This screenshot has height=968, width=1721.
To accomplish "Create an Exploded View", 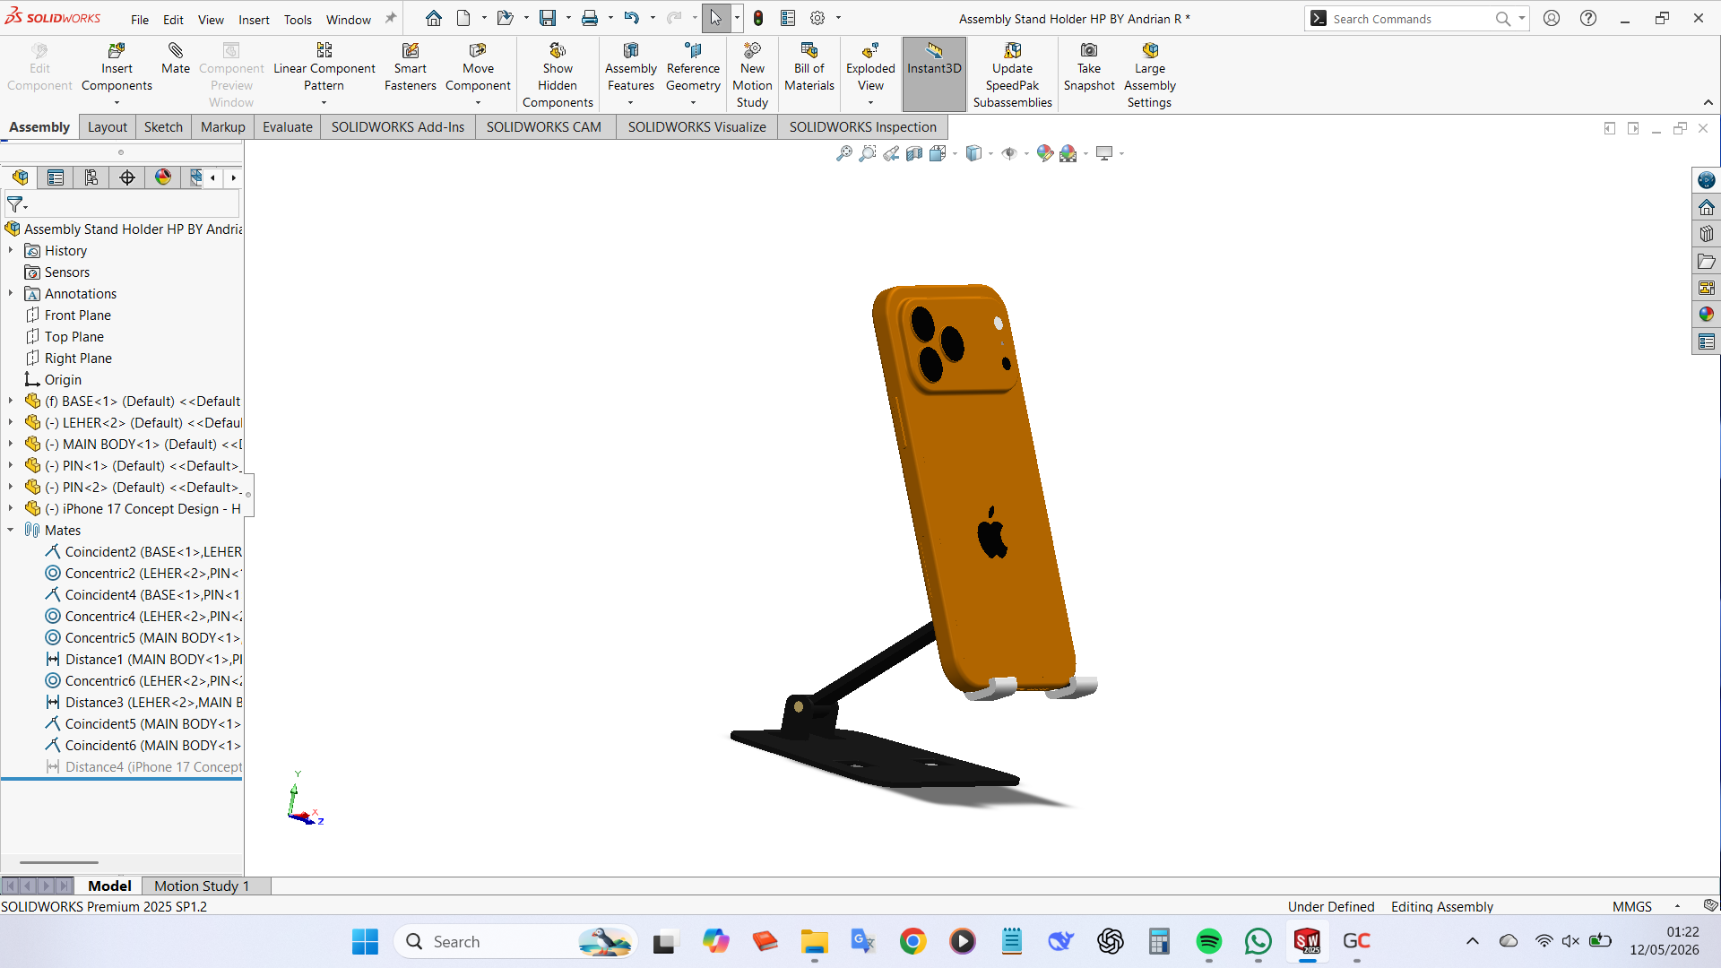I will click(870, 68).
